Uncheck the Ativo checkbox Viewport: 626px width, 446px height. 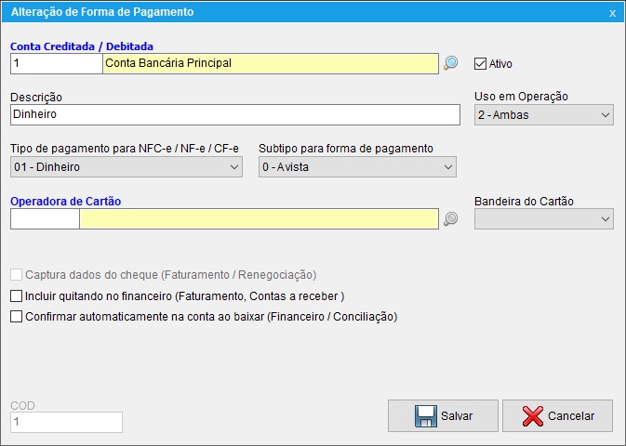tap(480, 64)
